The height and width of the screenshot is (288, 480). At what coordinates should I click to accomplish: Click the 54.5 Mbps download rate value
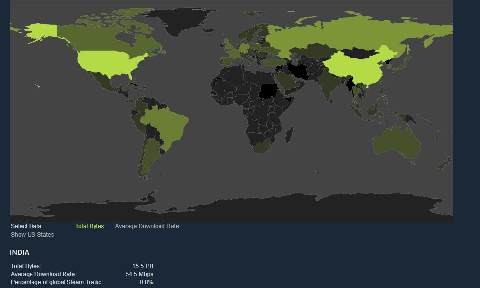tap(139, 274)
